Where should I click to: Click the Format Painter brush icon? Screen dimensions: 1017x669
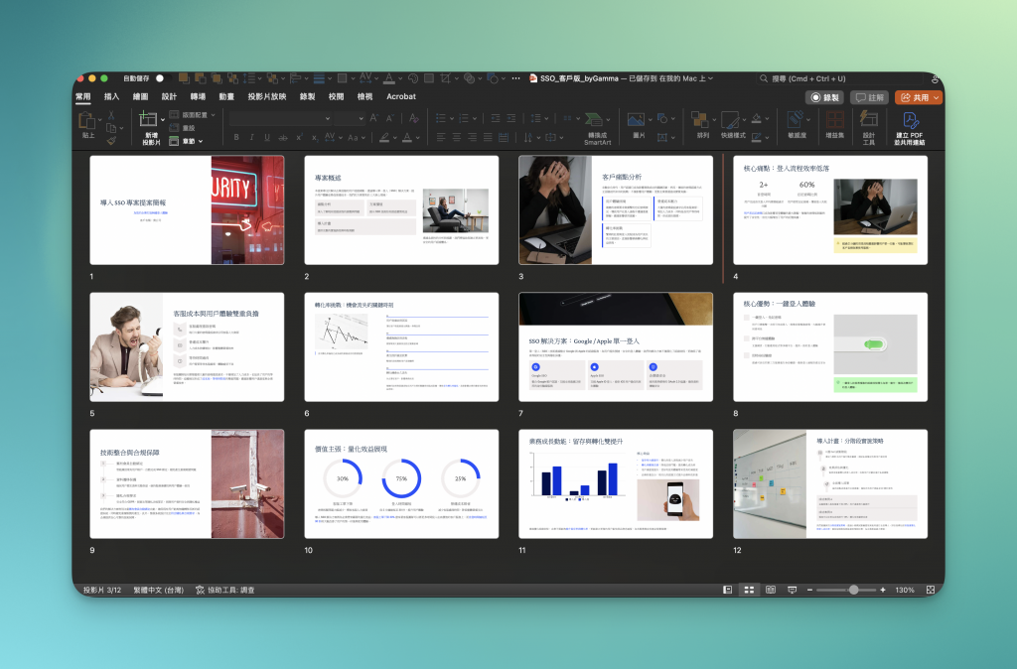(111, 140)
